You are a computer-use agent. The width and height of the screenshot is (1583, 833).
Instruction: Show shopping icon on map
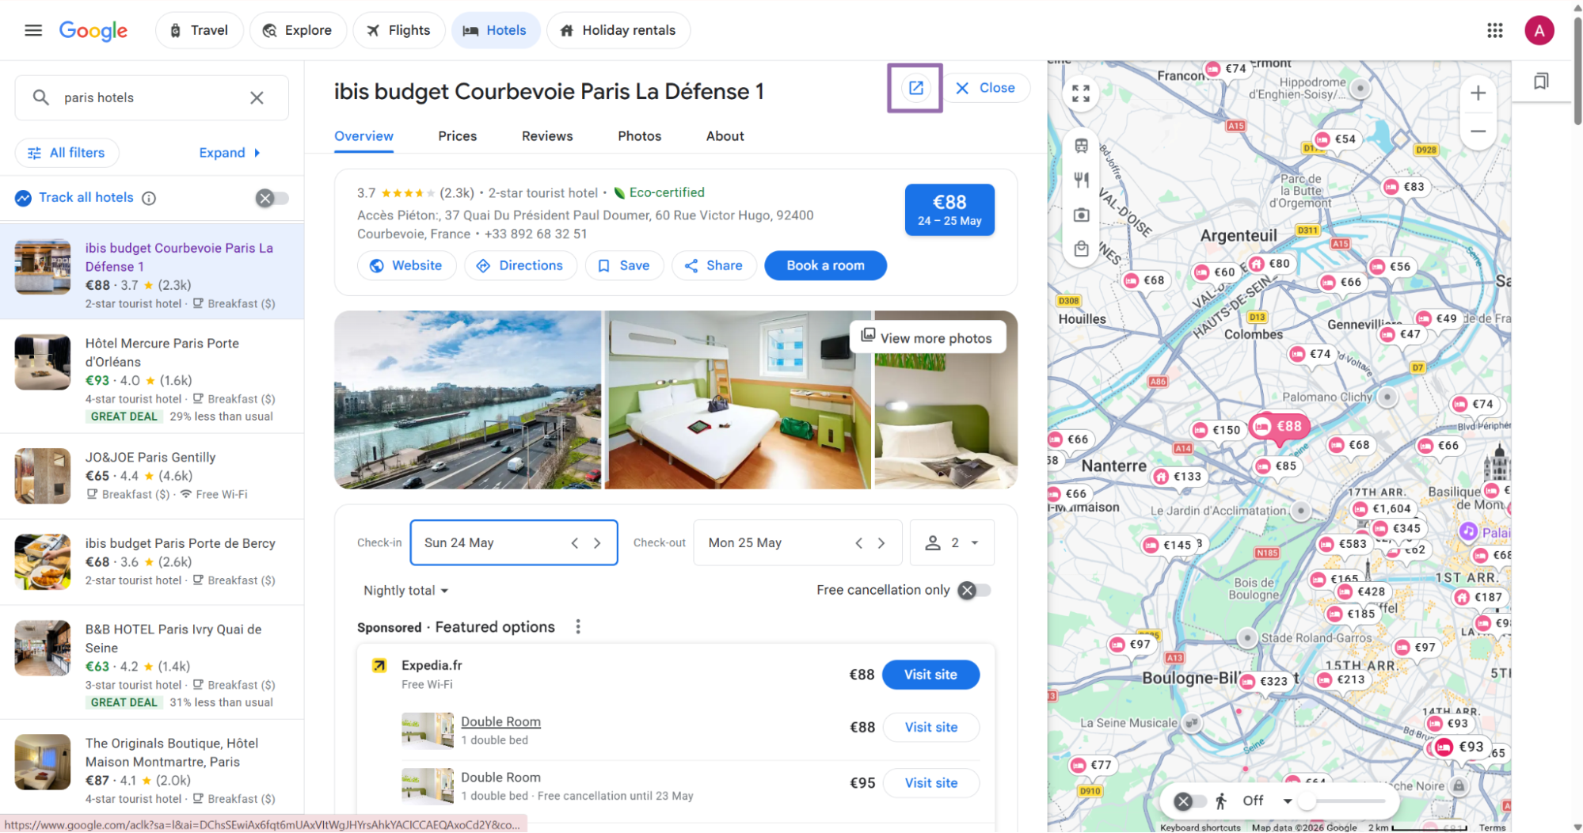[x=1081, y=249]
